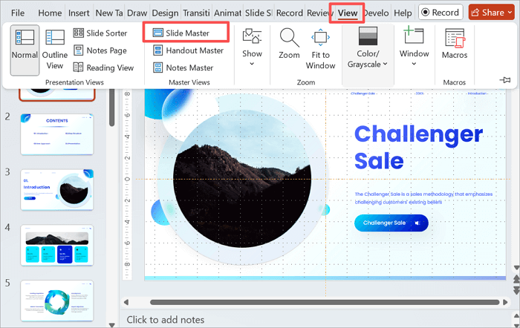Image resolution: width=520 pixels, height=328 pixels.
Task: Open the Help tab
Action: [403, 13]
